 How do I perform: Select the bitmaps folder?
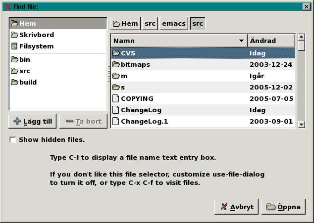(x=203, y=65)
